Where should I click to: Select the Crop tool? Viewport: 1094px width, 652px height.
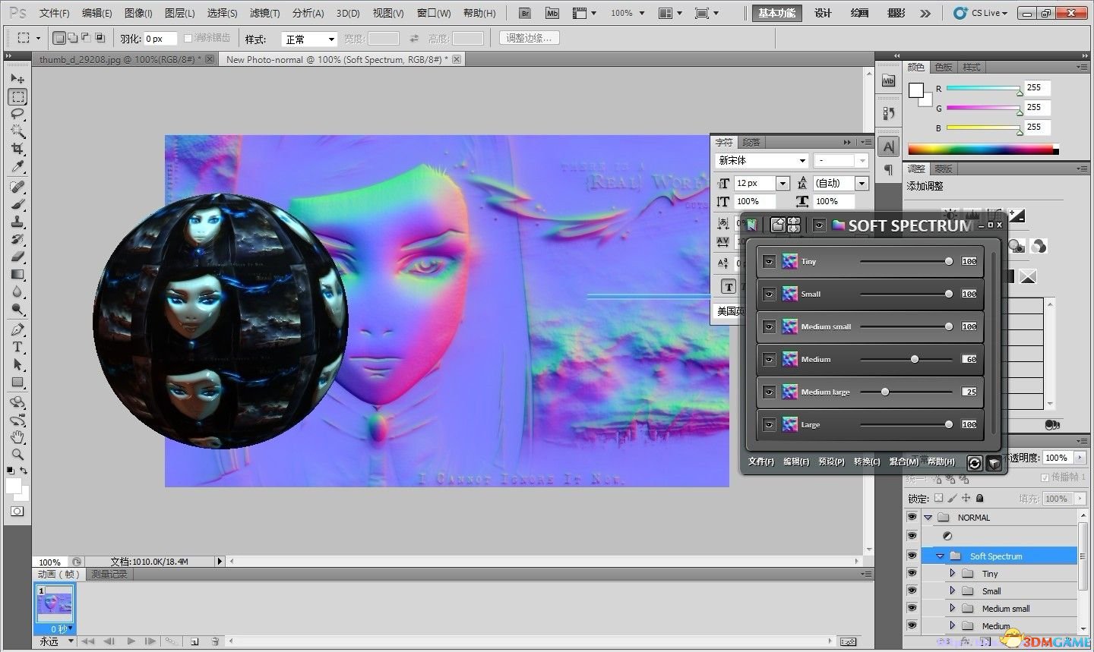pos(17,149)
